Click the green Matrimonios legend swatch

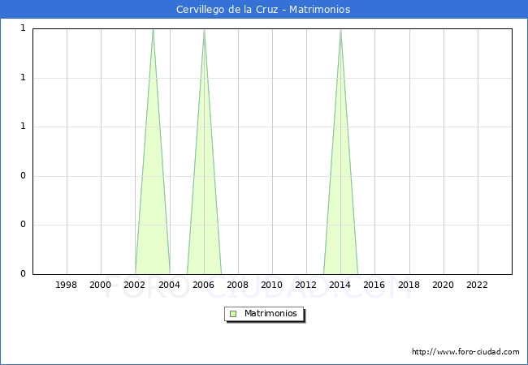tap(233, 314)
